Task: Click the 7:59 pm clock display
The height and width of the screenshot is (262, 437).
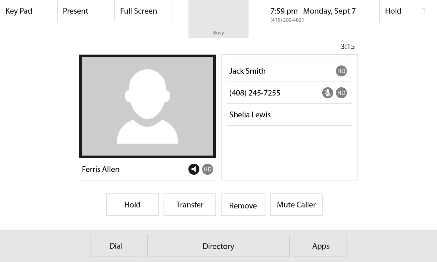Action: tap(284, 11)
